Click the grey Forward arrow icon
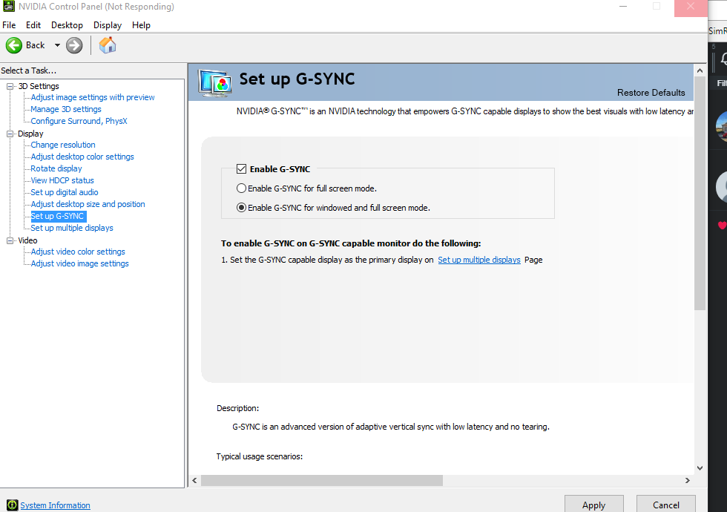Screen dimensions: 727x512 point(74,45)
